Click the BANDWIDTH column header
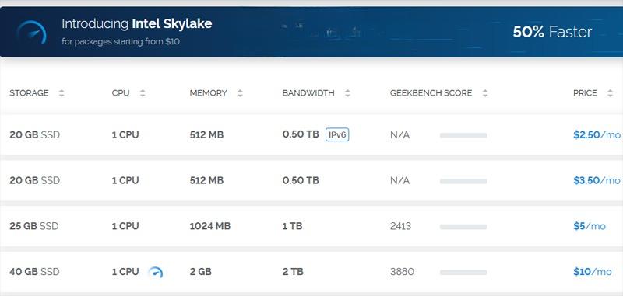Image resolution: width=623 pixels, height=296 pixels. tap(308, 93)
